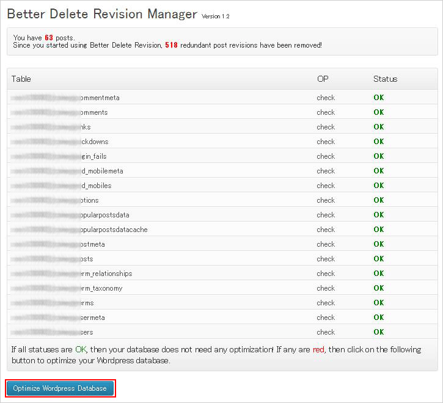
Task: Click the 'opularpostsdatacache' table name
Action: (x=79, y=230)
